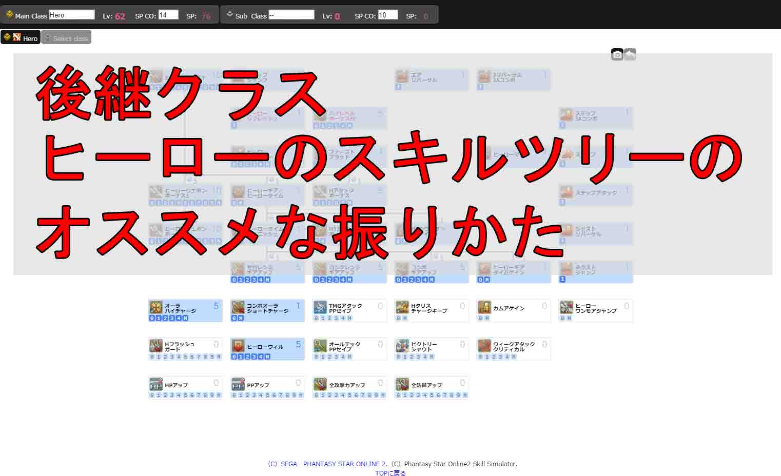
Task: Click the TOPに戻る link
Action: click(x=390, y=472)
